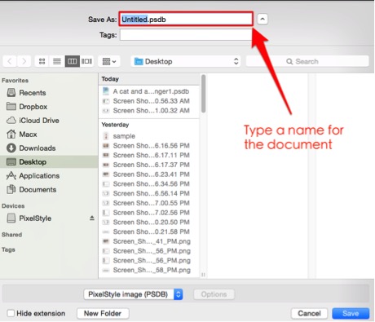
Task: Select 'Screen Sho...6.56.14 PM' file
Action: (149, 193)
